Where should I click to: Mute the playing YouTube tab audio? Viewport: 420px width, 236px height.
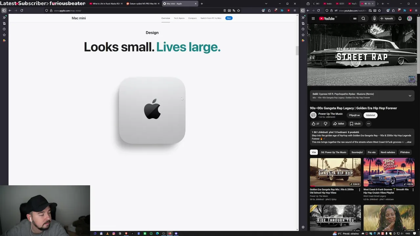coord(366,4)
